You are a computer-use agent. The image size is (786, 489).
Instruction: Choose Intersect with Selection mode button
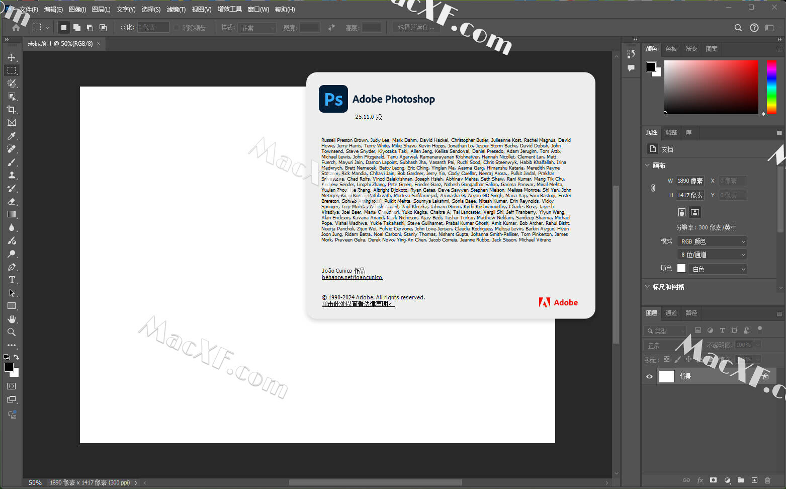tap(103, 28)
